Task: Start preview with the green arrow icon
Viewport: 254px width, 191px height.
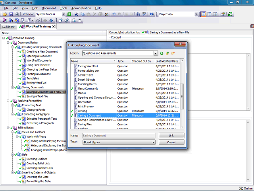Action: coord(69,14)
